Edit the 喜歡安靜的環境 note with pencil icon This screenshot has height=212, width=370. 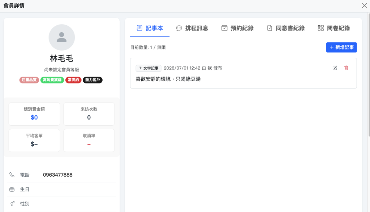tap(335, 68)
